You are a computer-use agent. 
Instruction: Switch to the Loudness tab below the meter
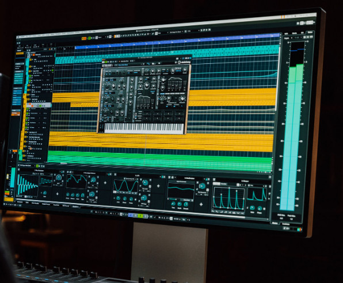pyautogui.click(x=285, y=224)
